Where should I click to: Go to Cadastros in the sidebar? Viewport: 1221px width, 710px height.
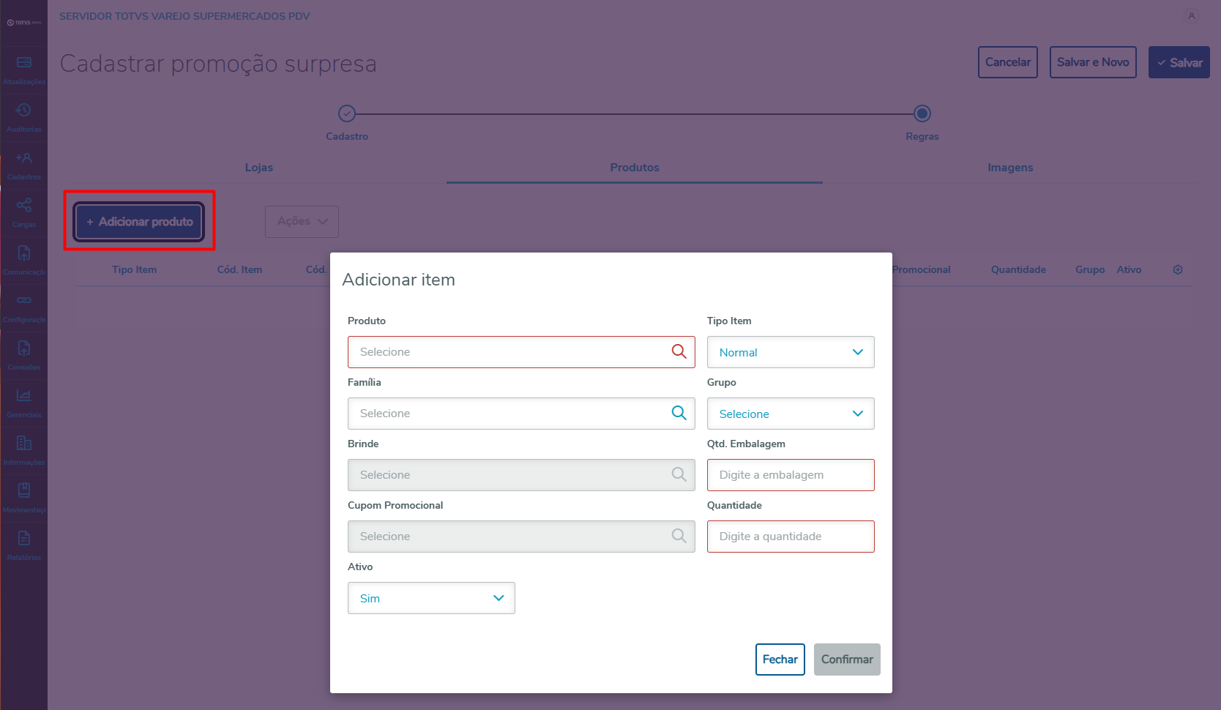(x=24, y=159)
